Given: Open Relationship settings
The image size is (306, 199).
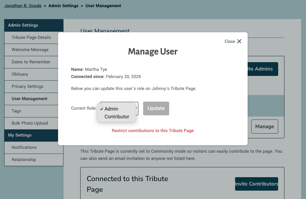Looking at the screenshot, I should pyautogui.click(x=34, y=160).
